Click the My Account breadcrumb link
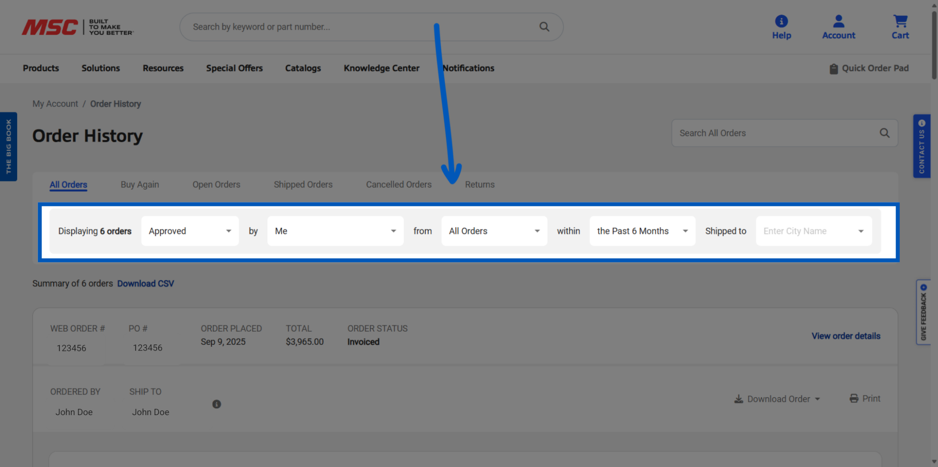Viewport: 938px width, 467px height. (x=55, y=104)
